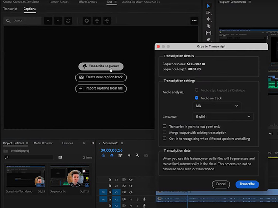Hide track V3 with eye icon
Screen dimensions: 278x208
point(131,179)
